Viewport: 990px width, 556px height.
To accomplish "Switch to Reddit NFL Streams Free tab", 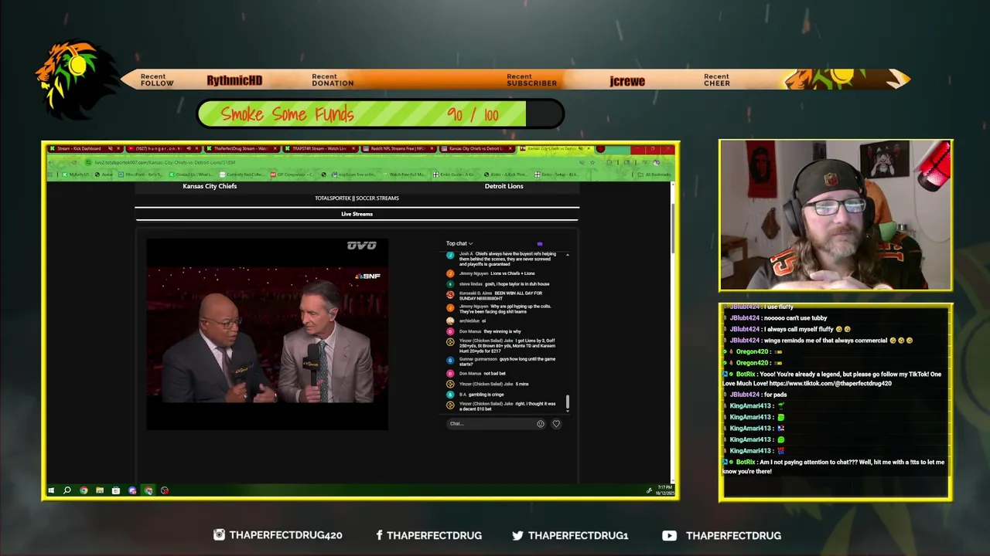I will [398, 148].
